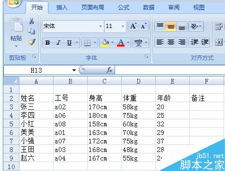Apply fill color bucket
The height and width of the screenshot is (171, 225).
click(105, 43)
